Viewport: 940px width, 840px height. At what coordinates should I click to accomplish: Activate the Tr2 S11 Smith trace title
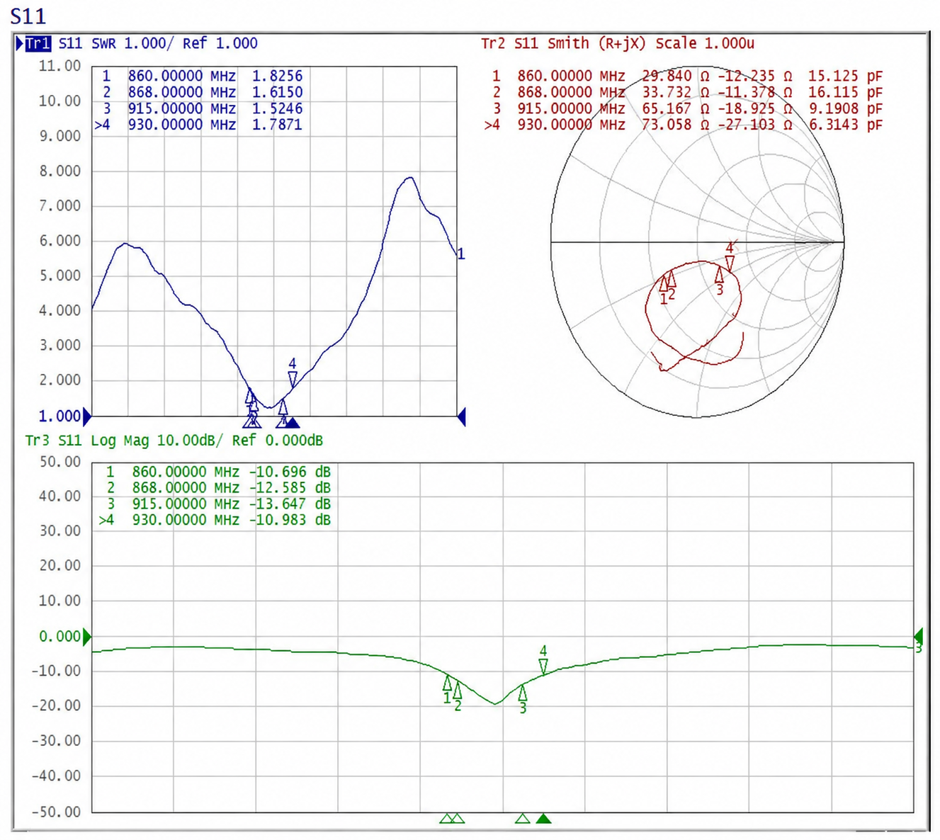(x=618, y=43)
